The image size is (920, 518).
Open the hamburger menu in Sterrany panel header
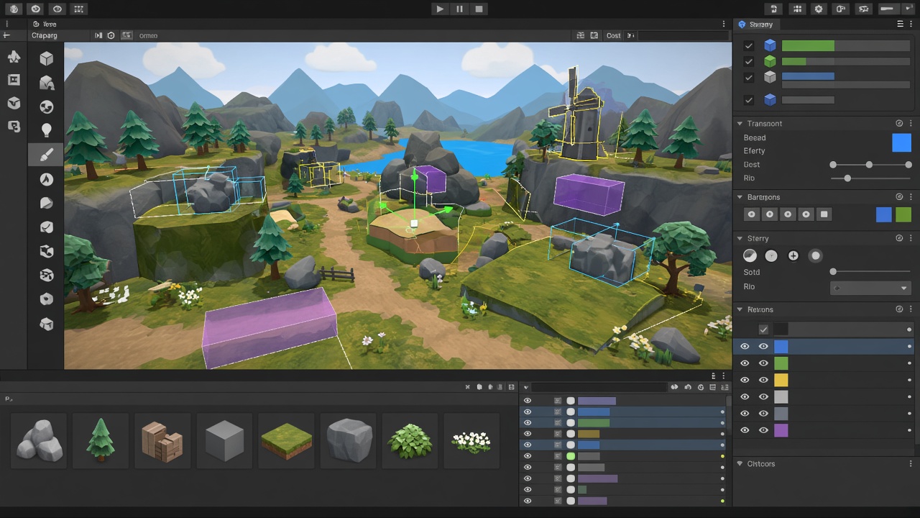900,24
